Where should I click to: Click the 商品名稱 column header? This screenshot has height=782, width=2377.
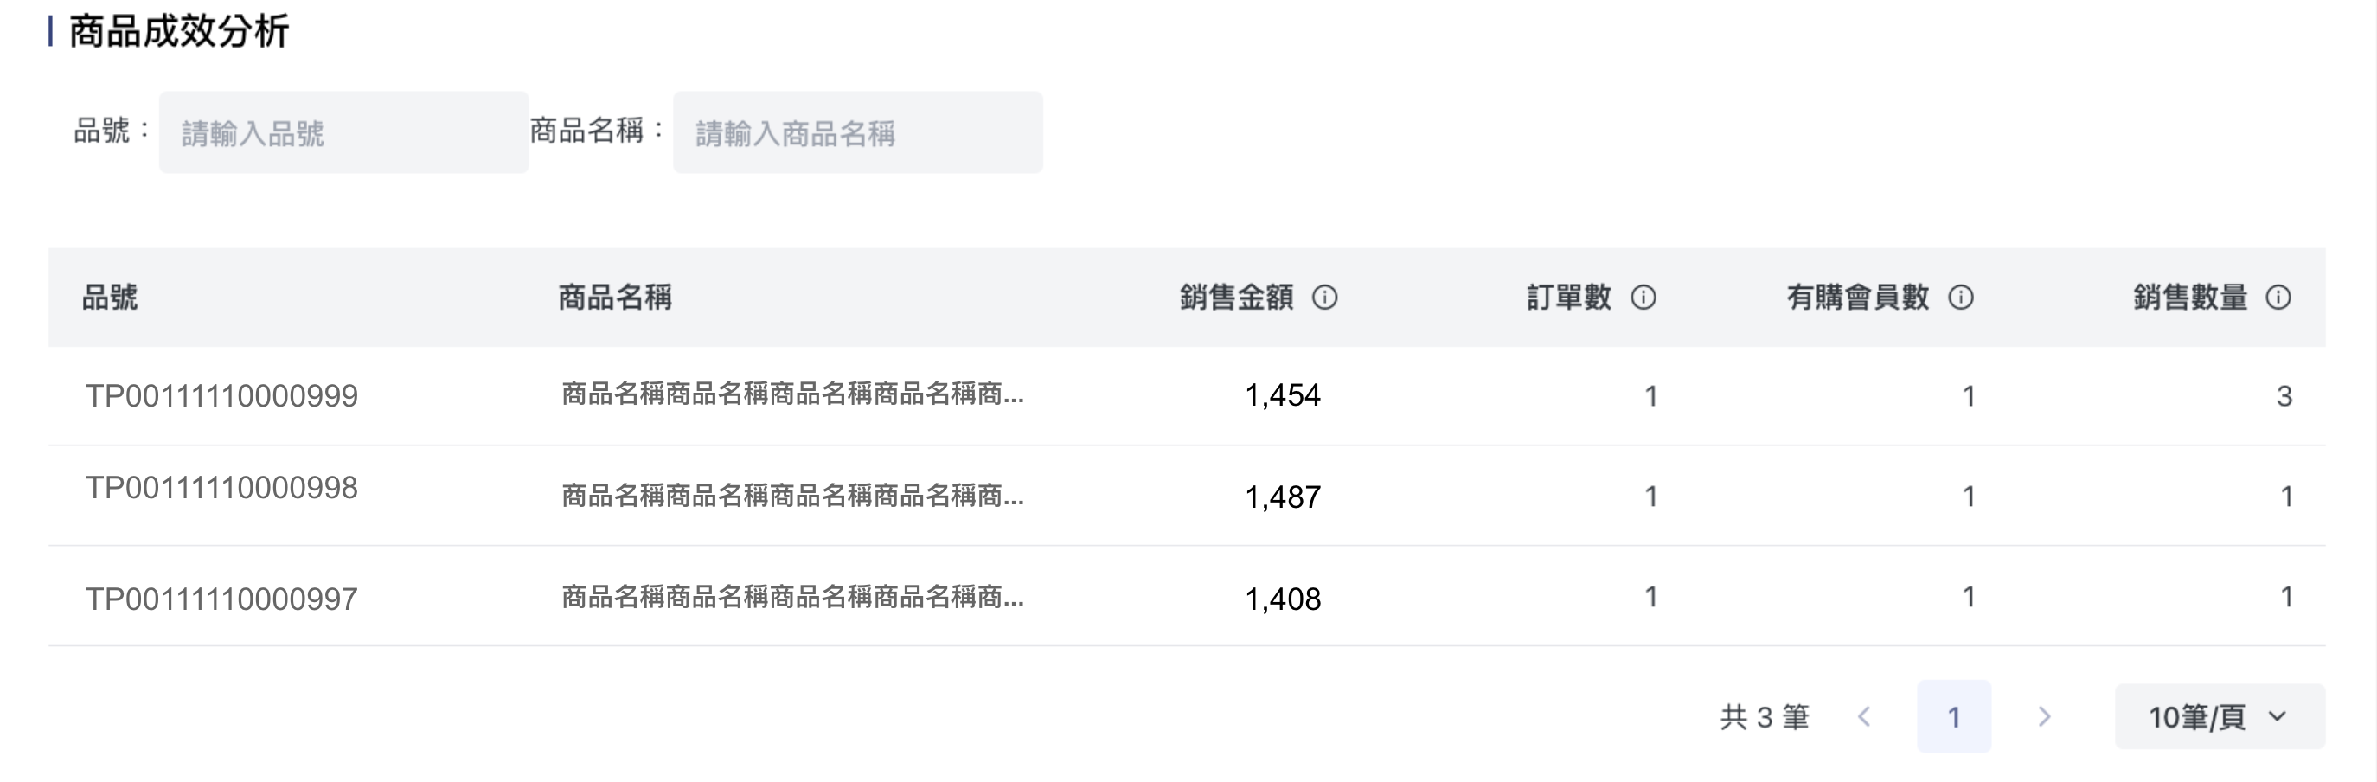point(614,298)
